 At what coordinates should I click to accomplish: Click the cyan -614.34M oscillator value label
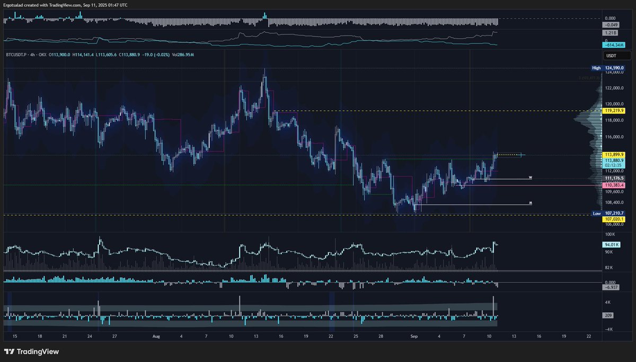pyautogui.click(x=613, y=44)
